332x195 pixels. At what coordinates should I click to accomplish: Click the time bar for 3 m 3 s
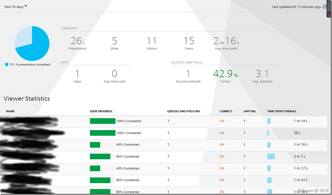coord(271,156)
